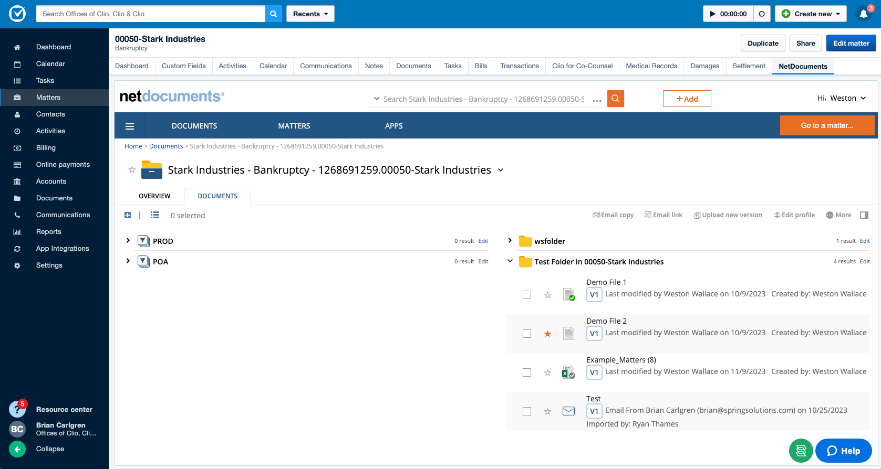Select the Example_Matters (8) checkbox
Screen dimensions: 881x469
tap(527, 372)
